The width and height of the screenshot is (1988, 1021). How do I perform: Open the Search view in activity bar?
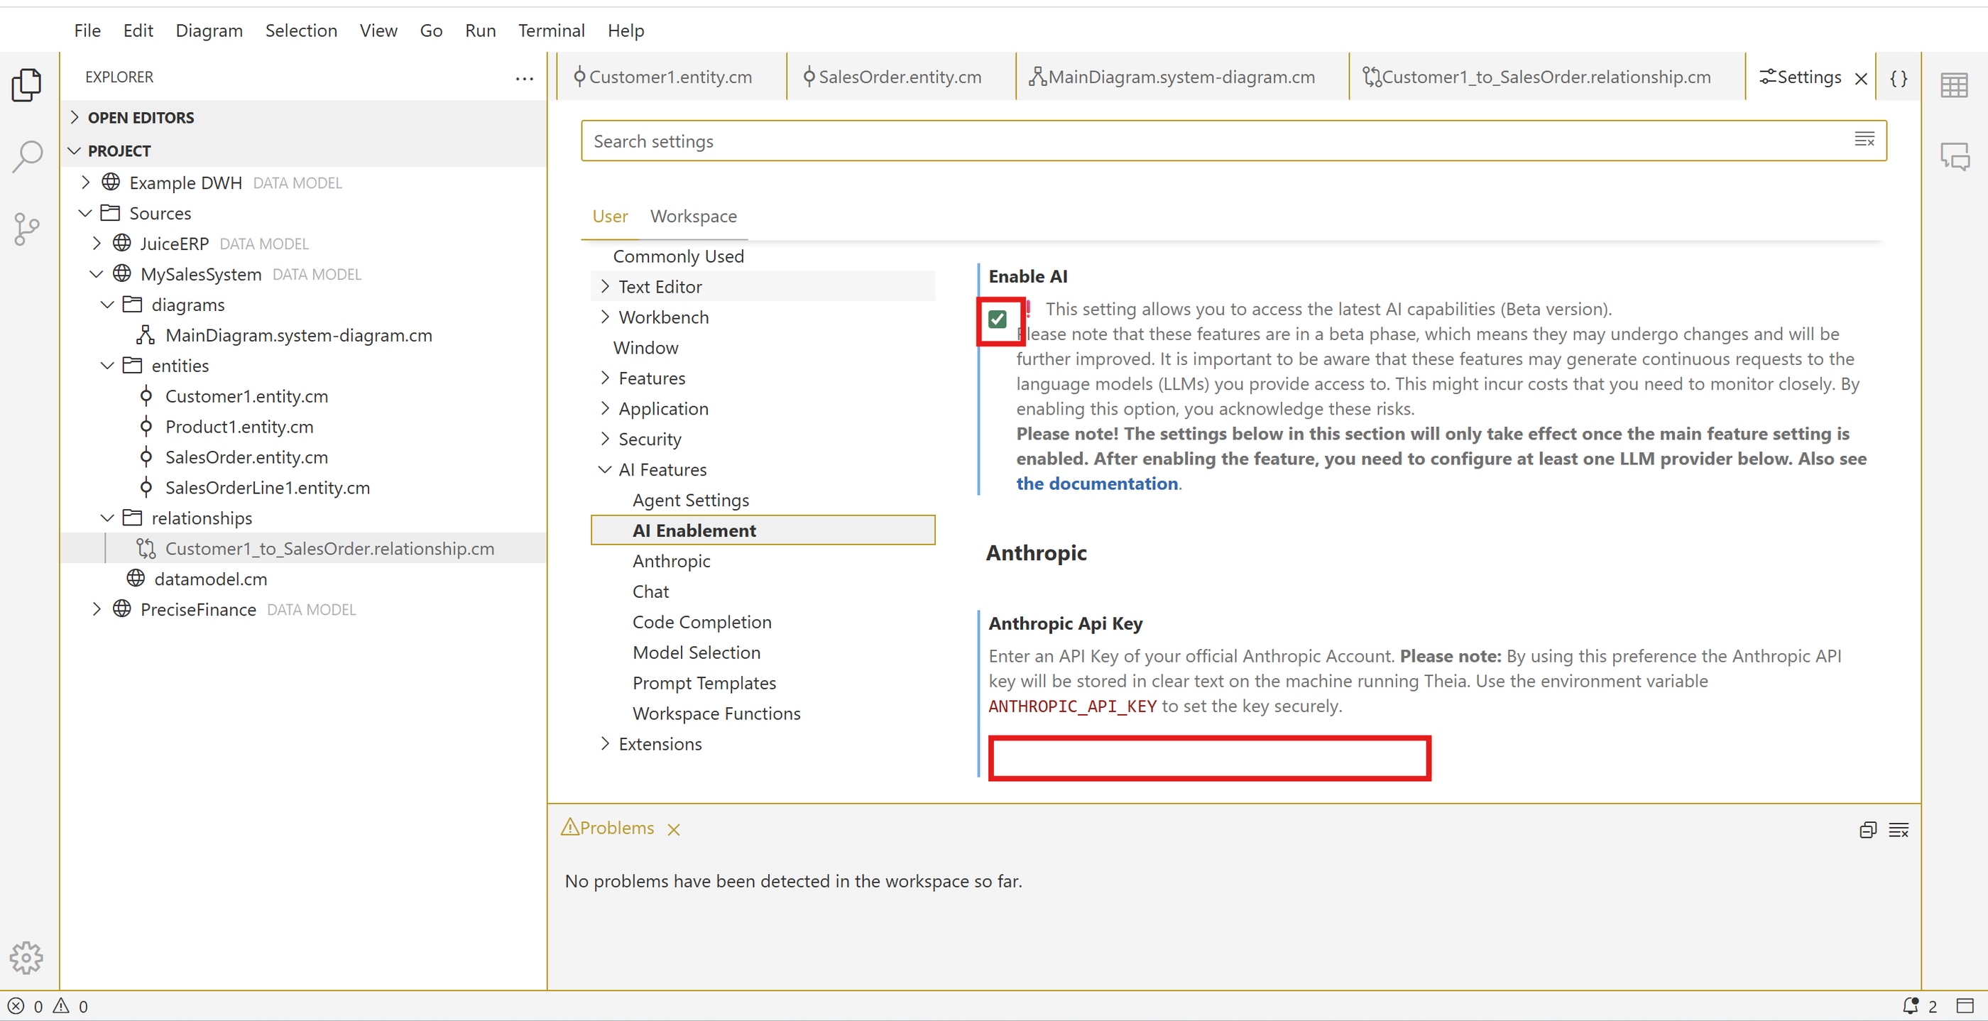27,157
